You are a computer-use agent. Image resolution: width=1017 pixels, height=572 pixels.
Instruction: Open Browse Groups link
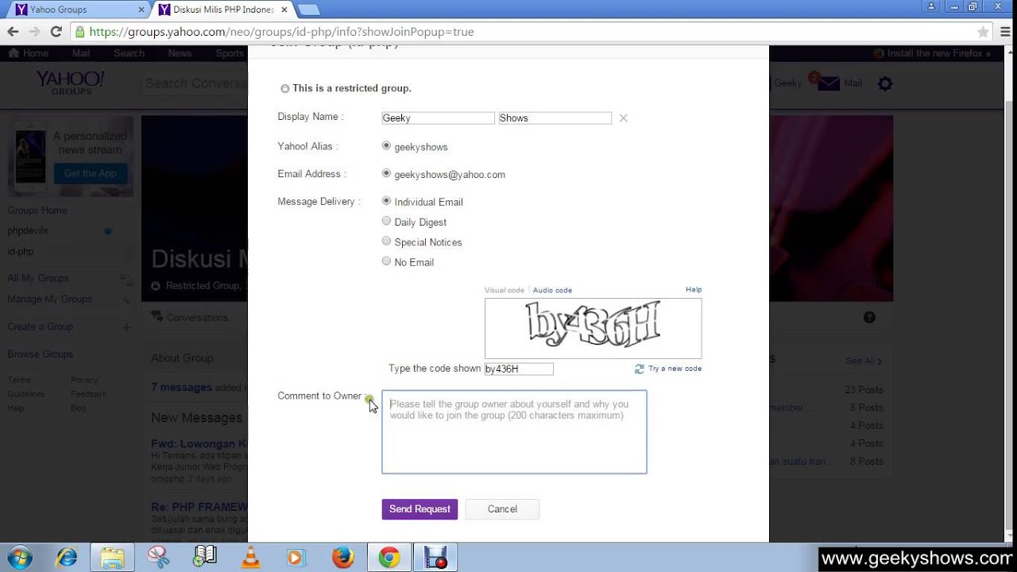(41, 354)
